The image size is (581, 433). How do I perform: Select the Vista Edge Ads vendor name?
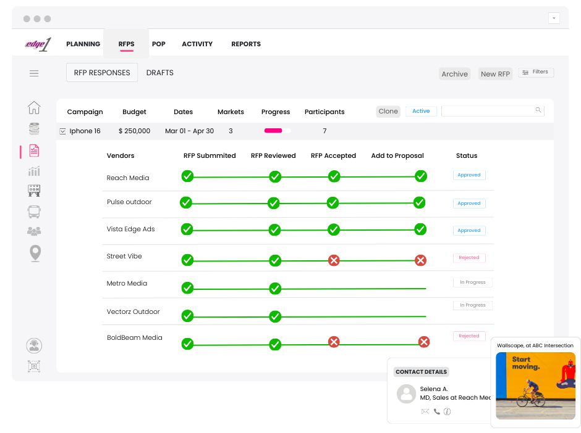(x=130, y=229)
